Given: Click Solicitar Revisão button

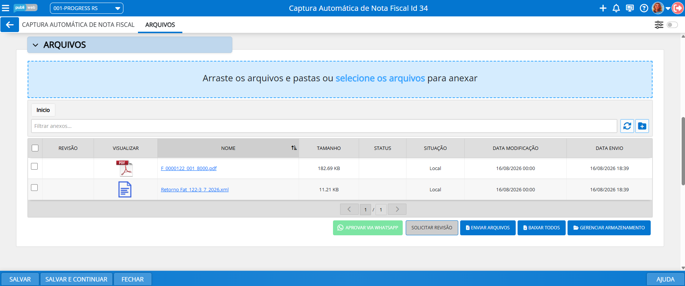Looking at the screenshot, I should tap(432, 228).
